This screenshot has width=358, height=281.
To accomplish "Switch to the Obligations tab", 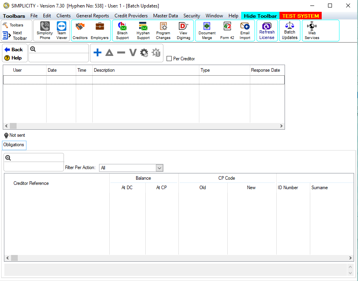I will 14,145.
